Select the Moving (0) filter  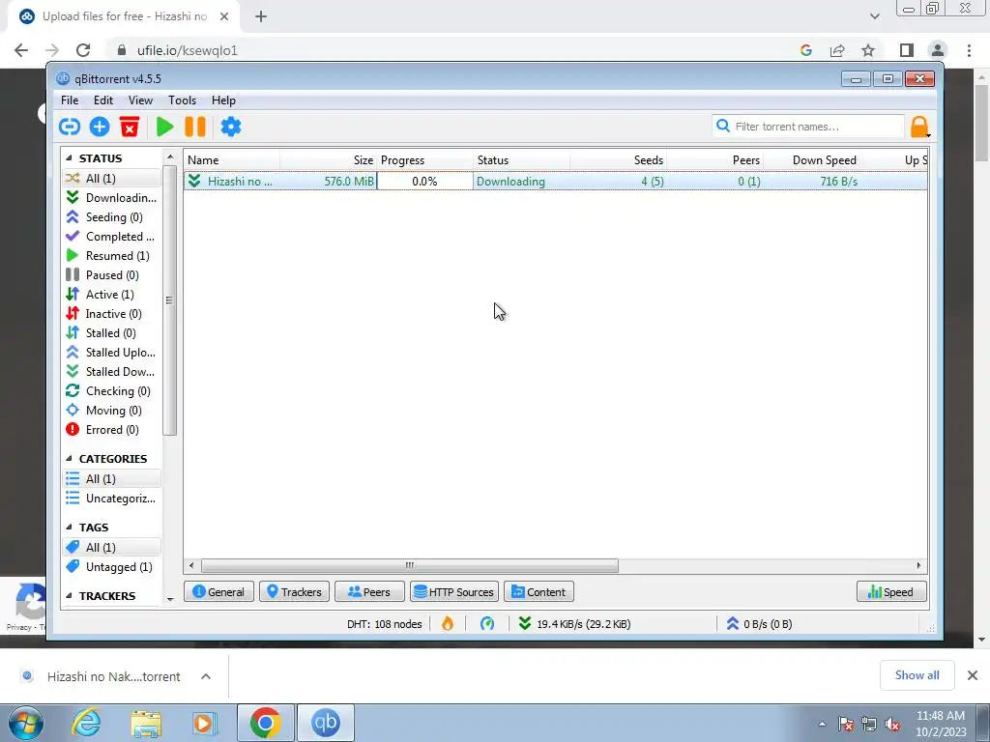coord(112,411)
